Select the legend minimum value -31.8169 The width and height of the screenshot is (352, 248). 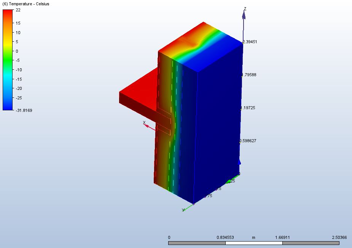pyautogui.click(x=24, y=110)
